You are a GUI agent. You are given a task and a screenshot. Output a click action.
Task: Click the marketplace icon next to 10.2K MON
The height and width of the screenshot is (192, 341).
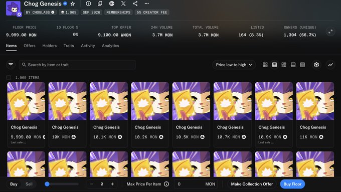161,137
